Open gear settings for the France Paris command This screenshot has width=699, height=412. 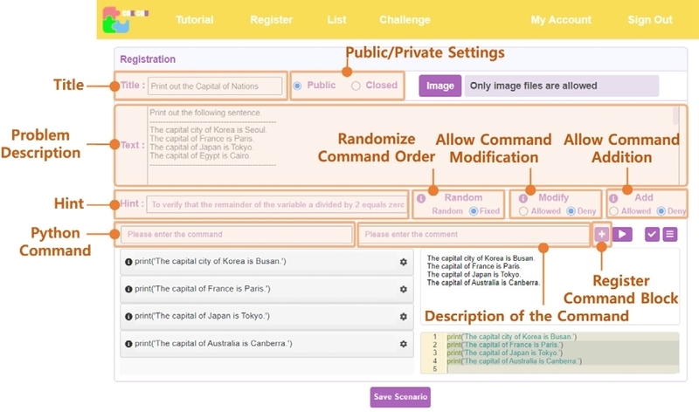pyautogui.click(x=403, y=289)
